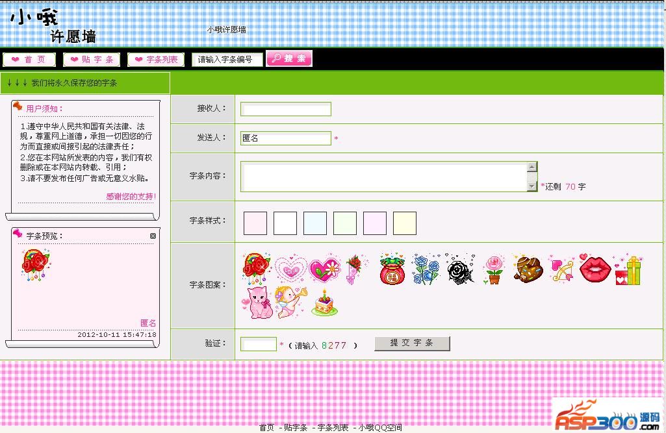Click the 接收人 recipient input field
Image resolution: width=666 pixels, height=433 pixels.
[x=286, y=109]
